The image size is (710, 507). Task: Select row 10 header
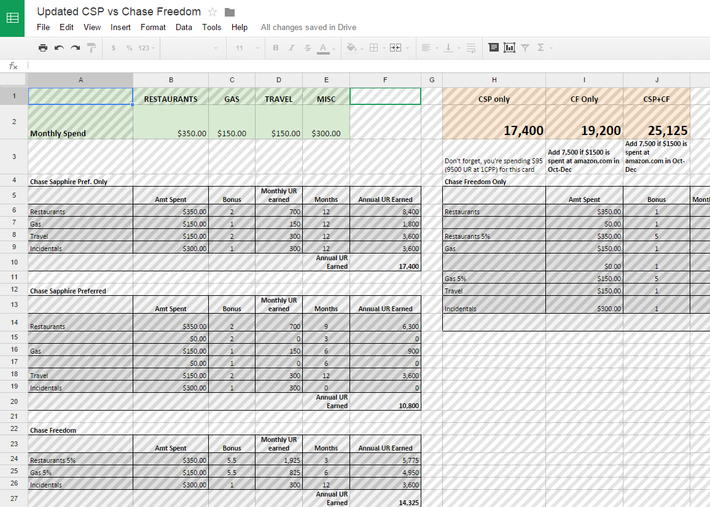click(14, 262)
